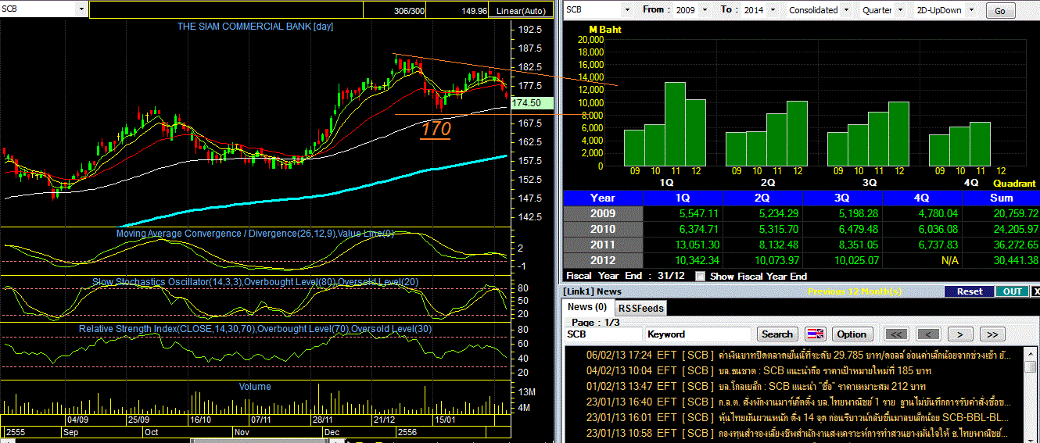Close the Link1 News panel with its X button

coord(1035,291)
